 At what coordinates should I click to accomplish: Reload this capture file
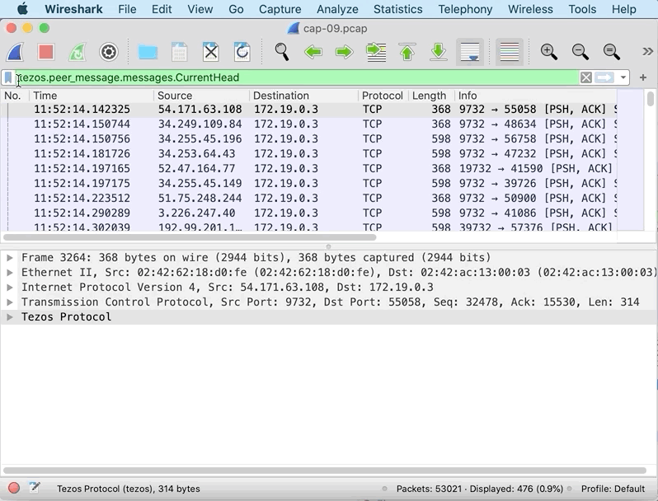(242, 53)
